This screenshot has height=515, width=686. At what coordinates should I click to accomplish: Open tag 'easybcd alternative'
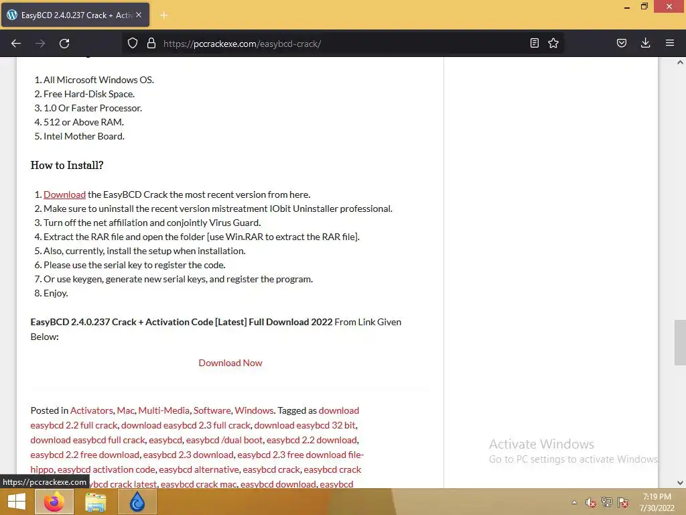(198, 469)
